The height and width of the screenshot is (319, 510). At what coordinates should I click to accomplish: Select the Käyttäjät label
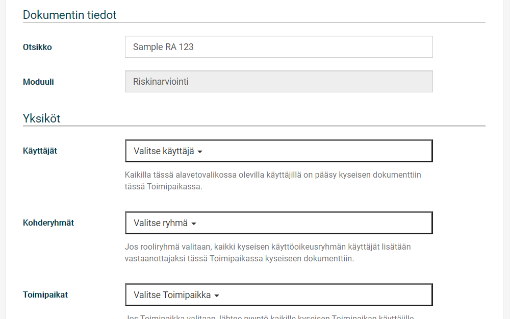click(40, 151)
